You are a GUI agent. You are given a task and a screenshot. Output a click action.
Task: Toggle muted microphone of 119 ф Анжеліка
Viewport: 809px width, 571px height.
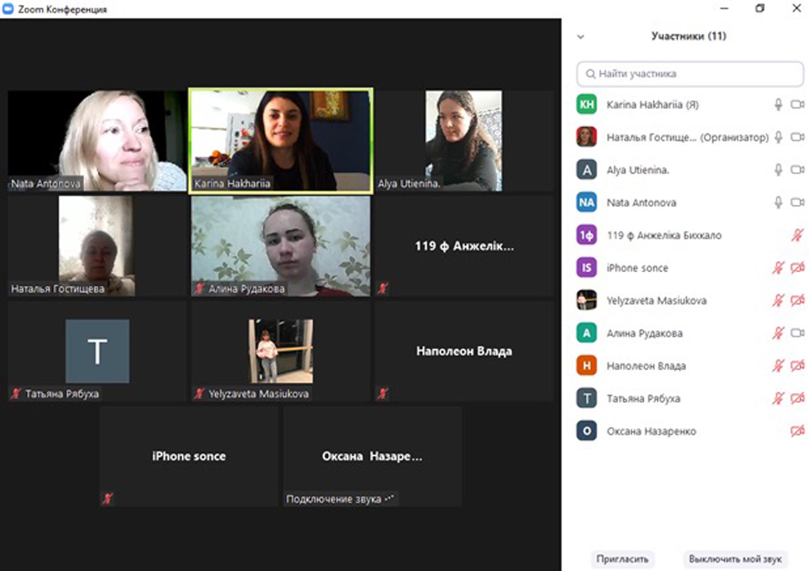797,235
